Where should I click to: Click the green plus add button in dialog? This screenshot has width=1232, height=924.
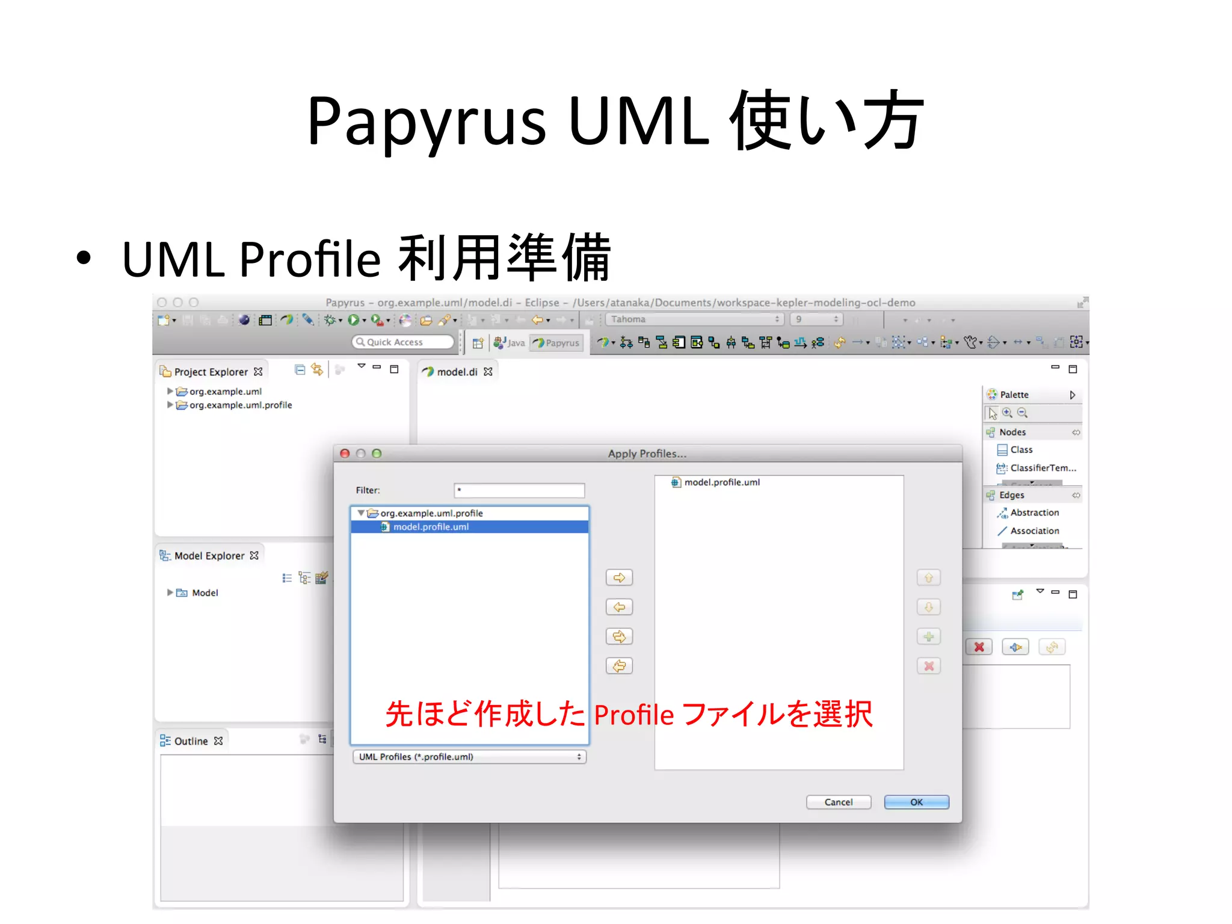929,636
